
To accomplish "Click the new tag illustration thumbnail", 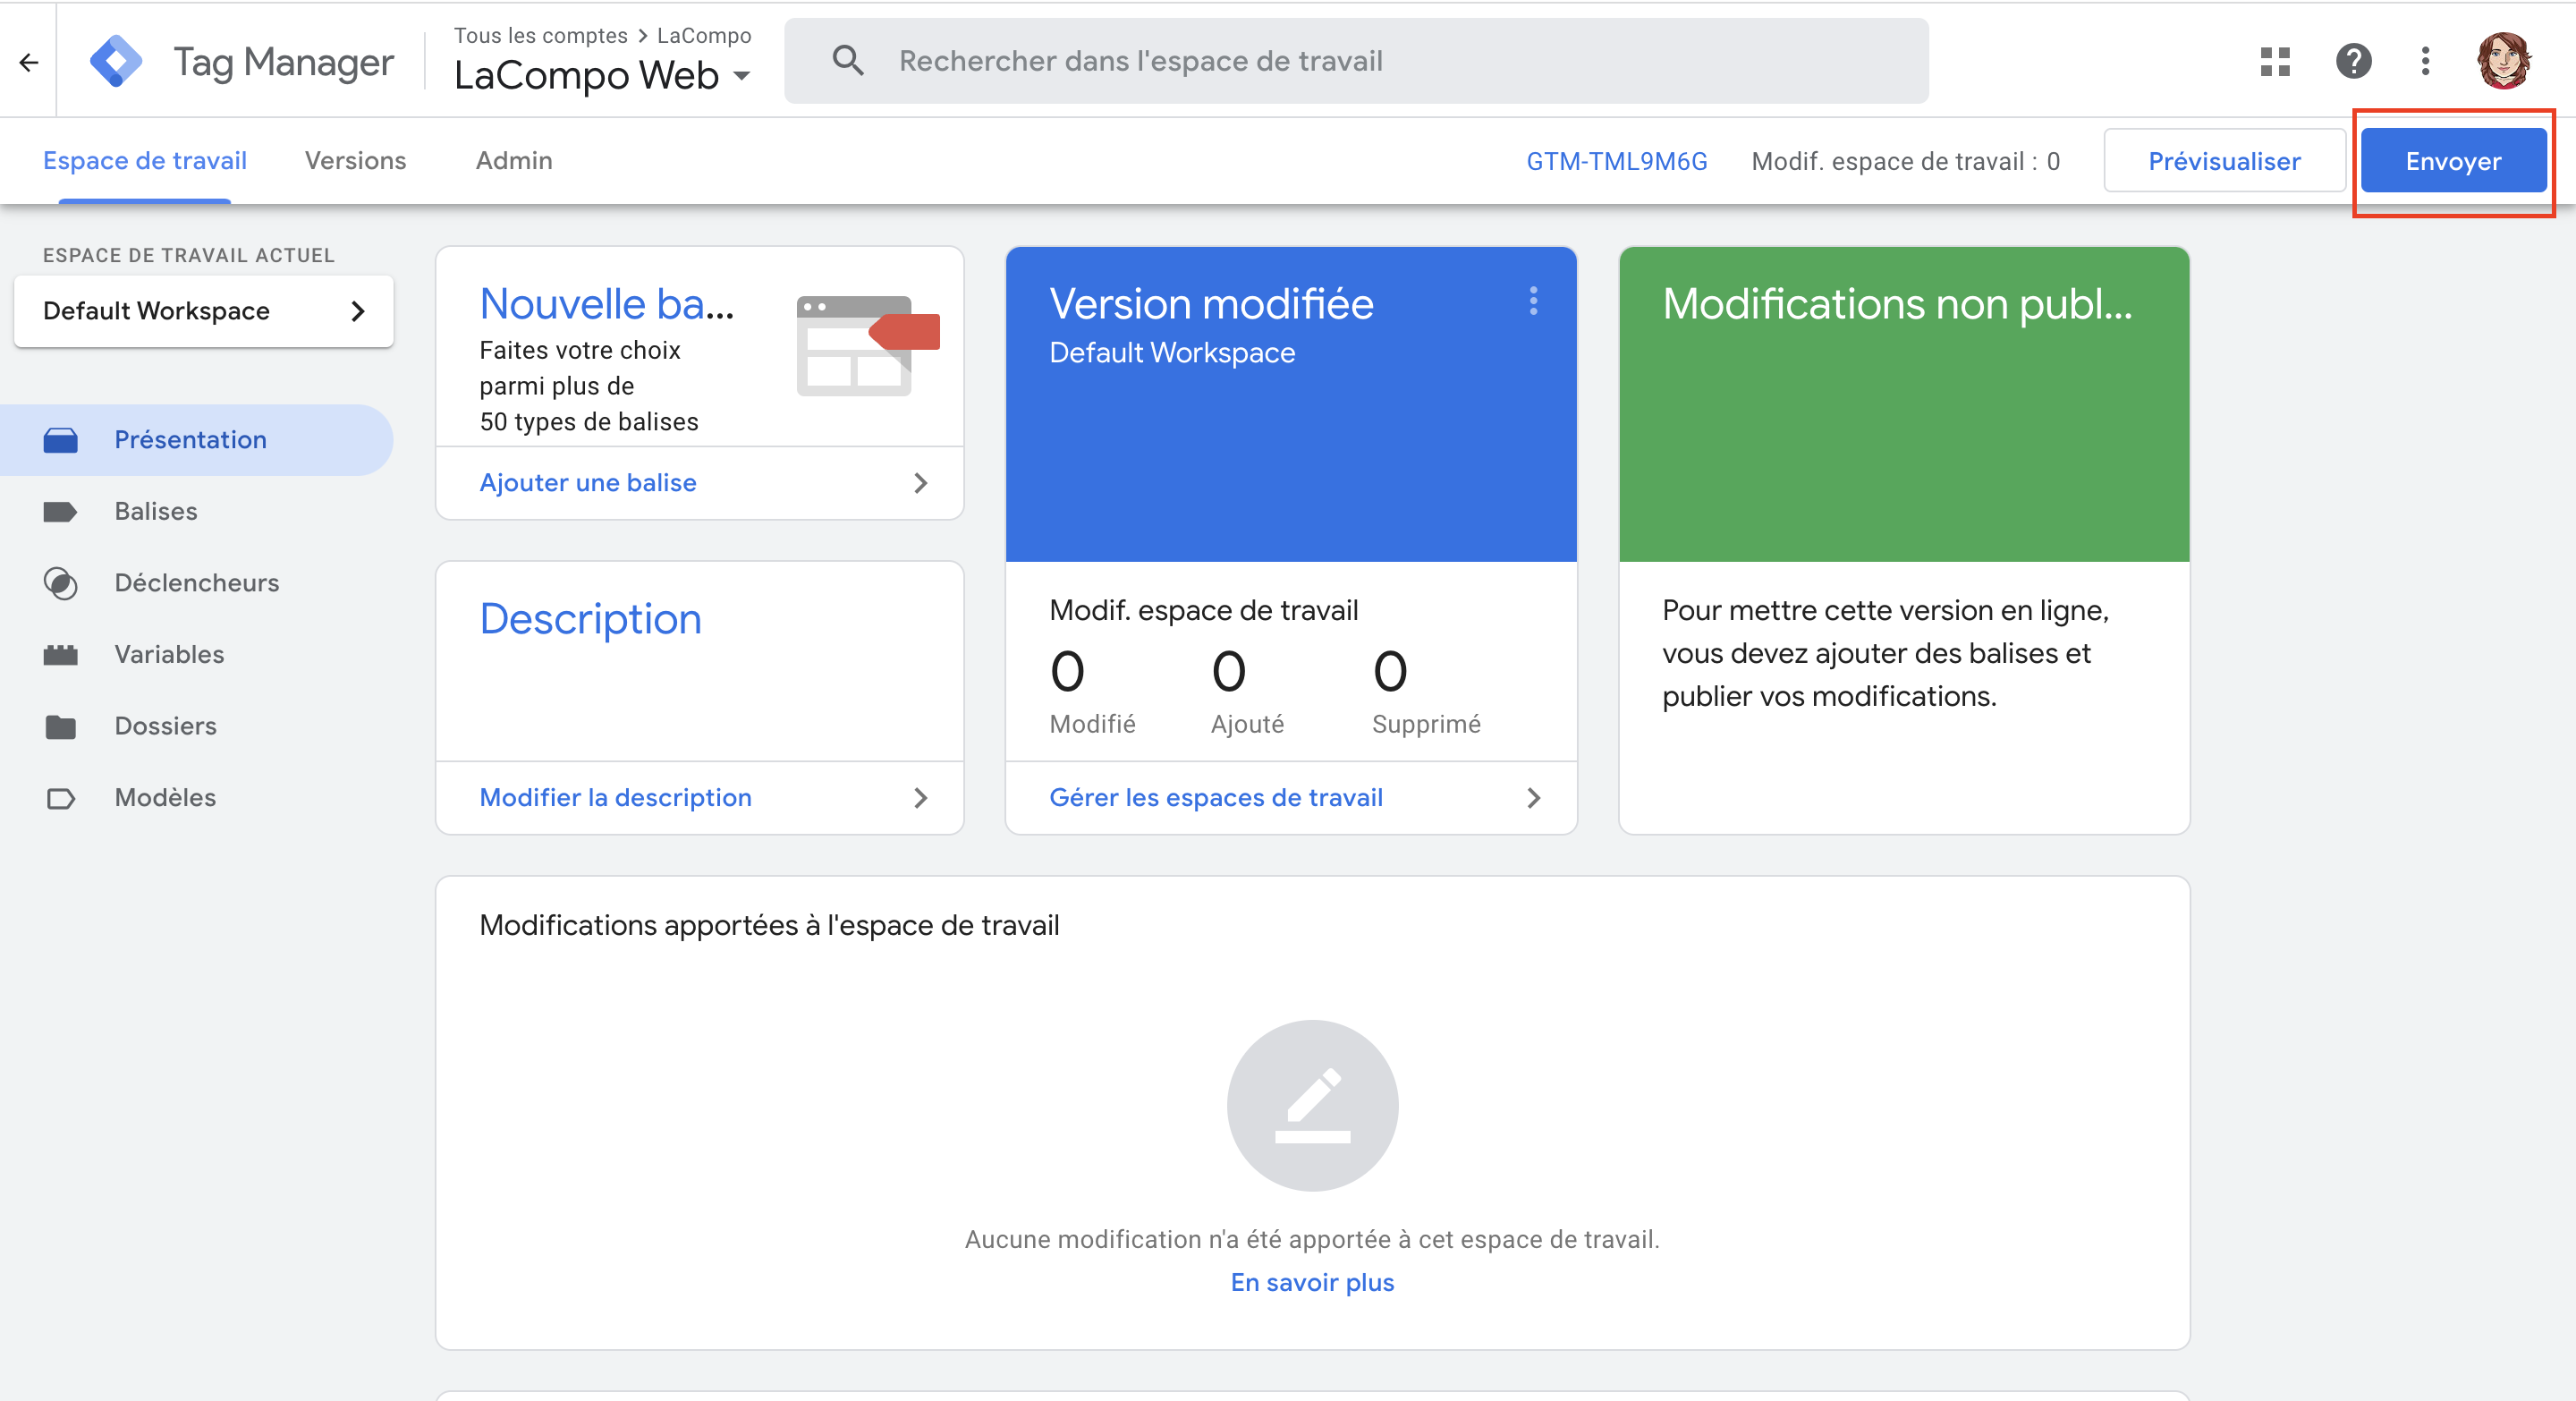I will click(x=867, y=346).
